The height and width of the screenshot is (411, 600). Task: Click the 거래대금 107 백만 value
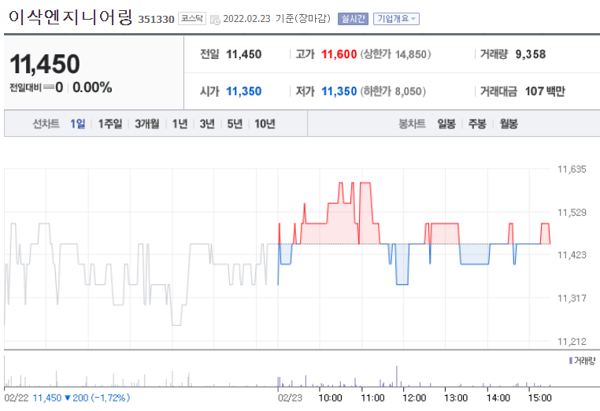point(545,91)
